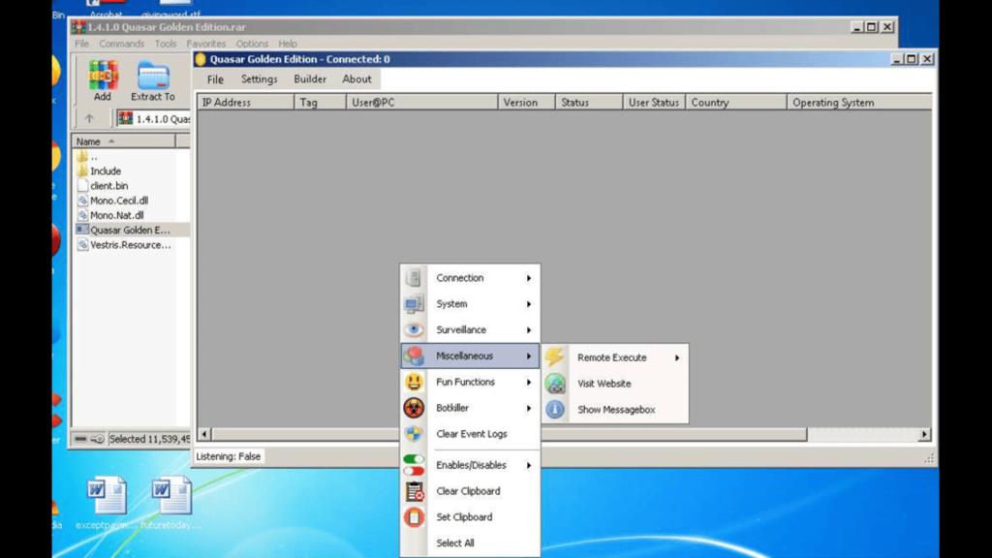992x558 pixels.
Task: Click the WinRAR archive path field
Action: [x=154, y=119]
